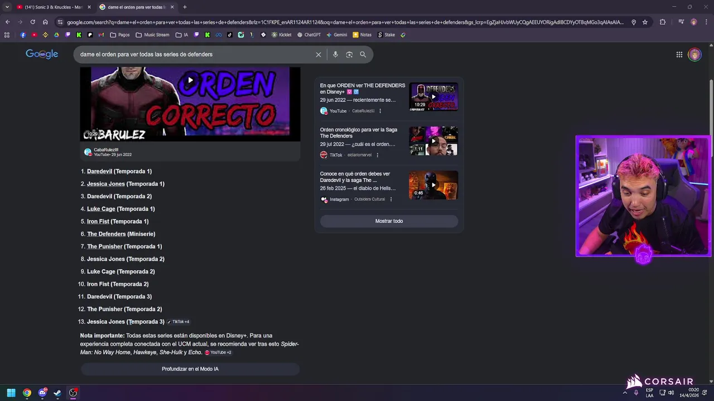Image resolution: width=714 pixels, height=401 pixels.
Task: Open more options for Instagram Outsiders Cultural result
Action: click(x=390, y=199)
